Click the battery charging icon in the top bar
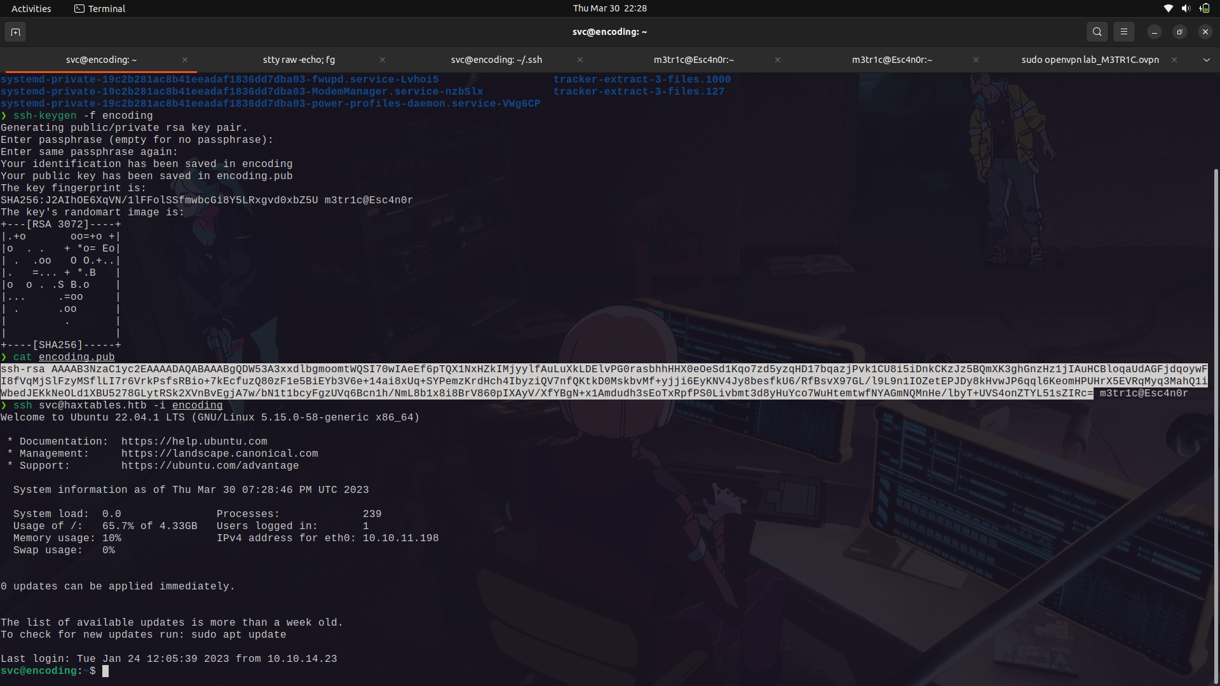Screen dimensions: 1220x686 (1205, 8)
